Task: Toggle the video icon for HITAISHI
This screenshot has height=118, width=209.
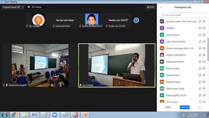Action: point(204,28)
